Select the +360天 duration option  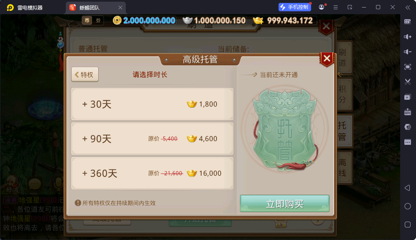pyautogui.click(x=152, y=173)
